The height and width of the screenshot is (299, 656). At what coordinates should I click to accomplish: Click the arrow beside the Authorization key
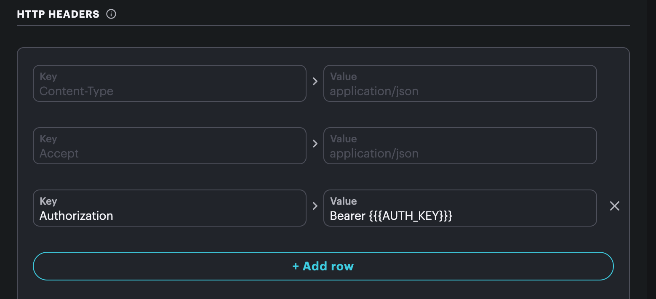pos(315,206)
